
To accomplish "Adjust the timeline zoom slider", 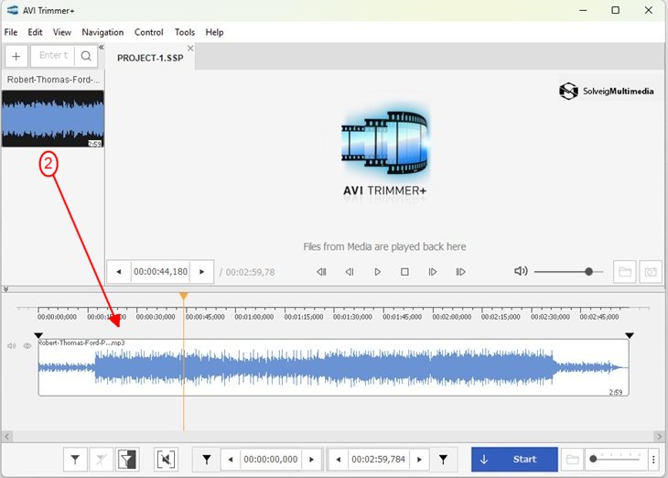I will (x=616, y=460).
